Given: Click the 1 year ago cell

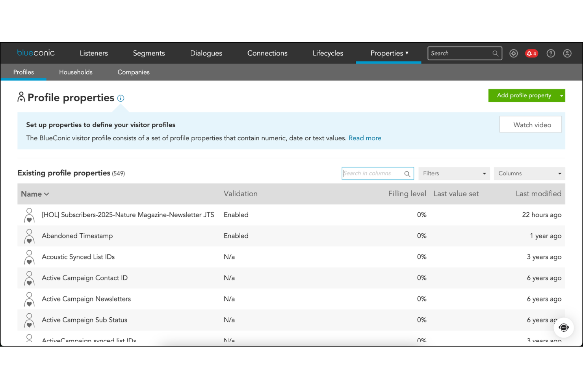Looking at the screenshot, I should coord(546,236).
